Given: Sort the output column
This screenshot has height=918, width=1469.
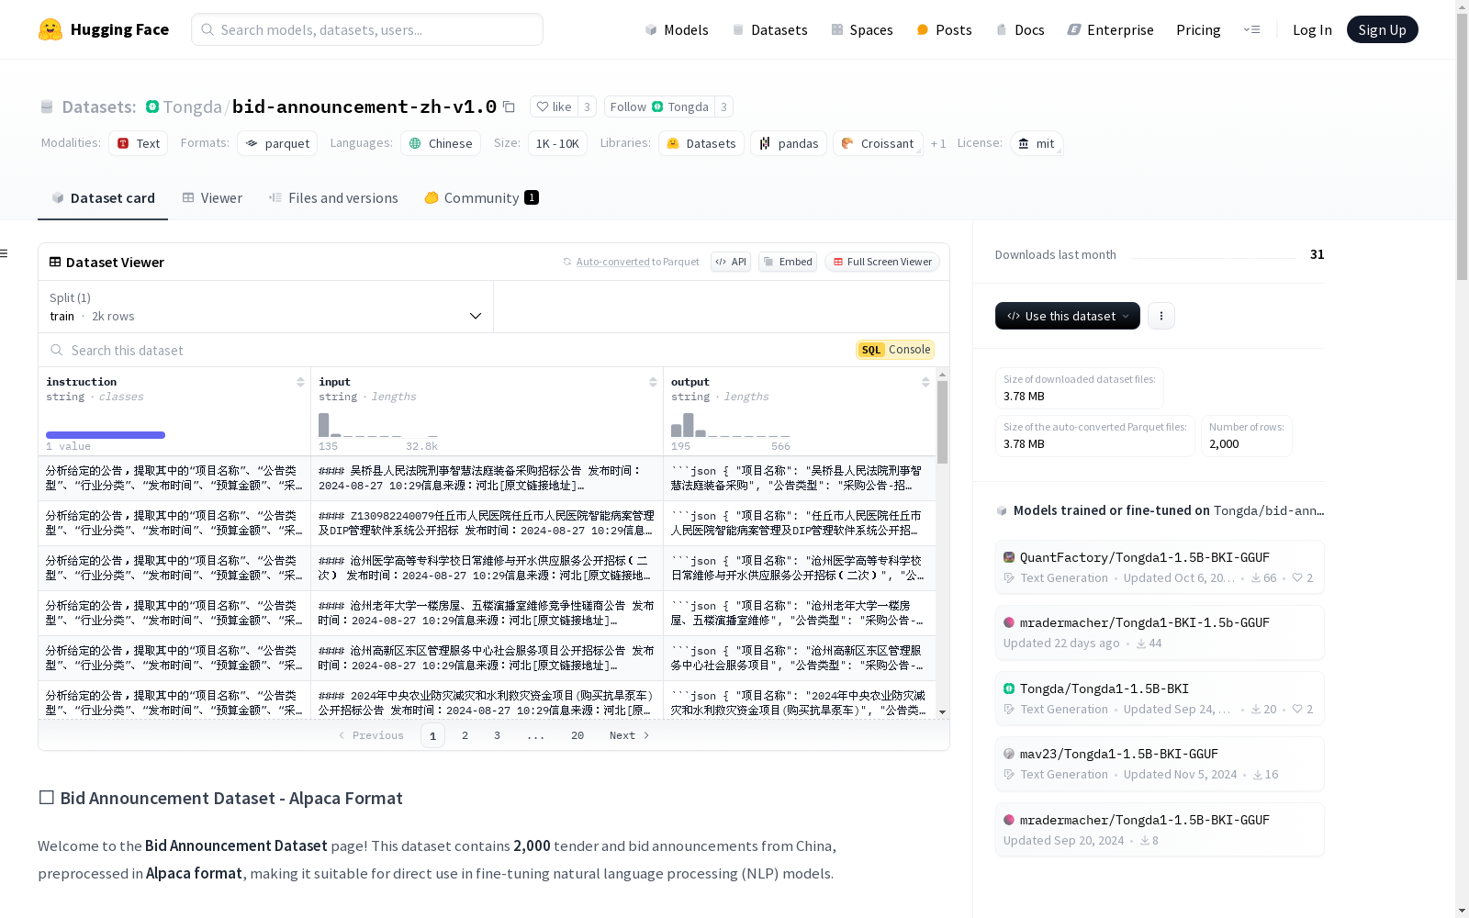Looking at the screenshot, I should tap(925, 382).
